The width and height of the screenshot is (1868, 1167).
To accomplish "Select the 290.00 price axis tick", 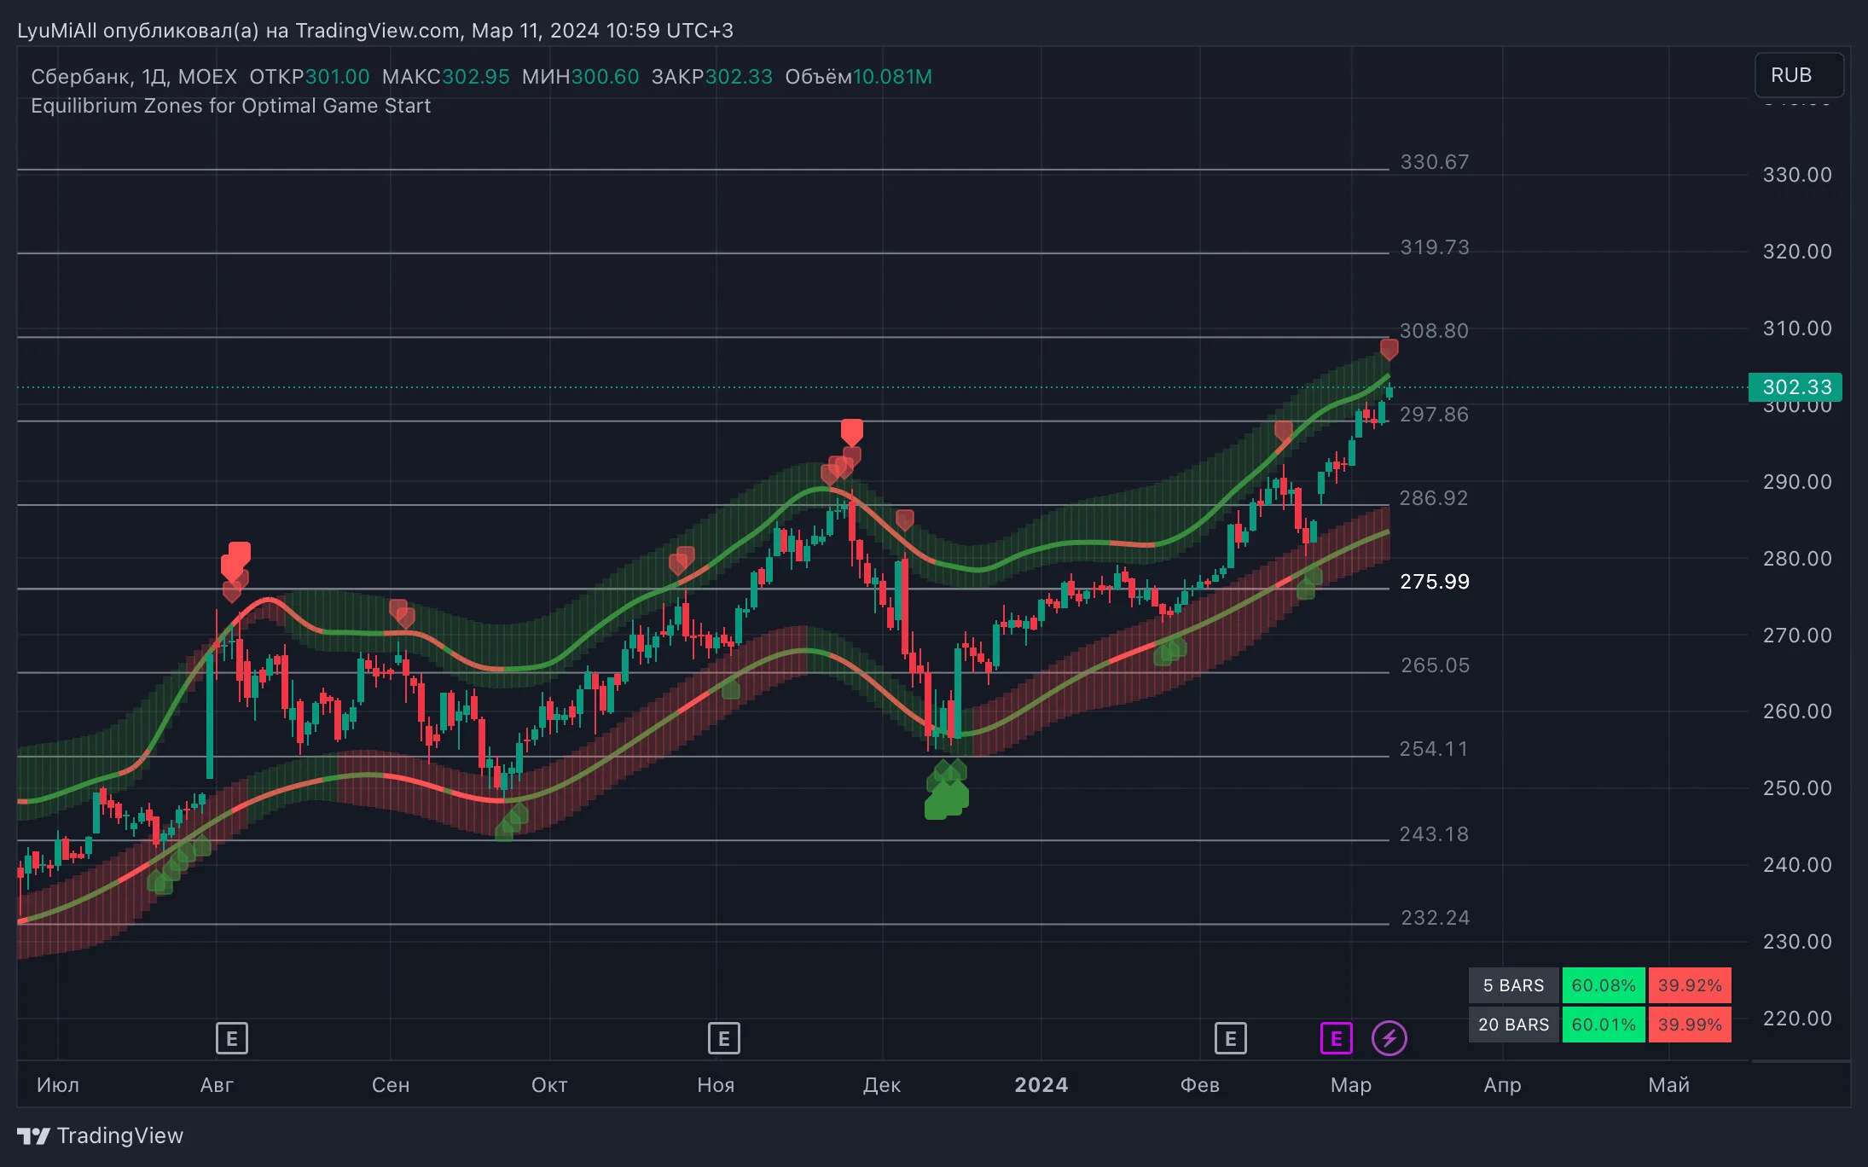I will tap(1797, 482).
